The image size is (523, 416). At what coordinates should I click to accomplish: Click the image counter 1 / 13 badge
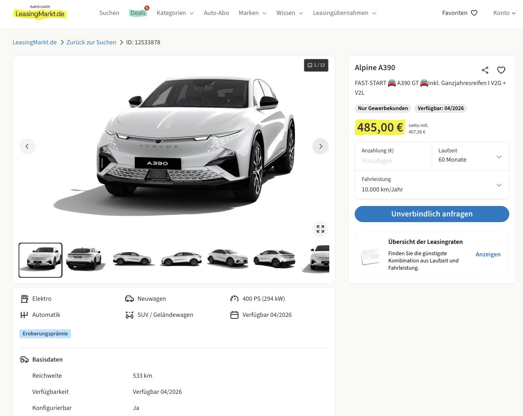coord(316,65)
